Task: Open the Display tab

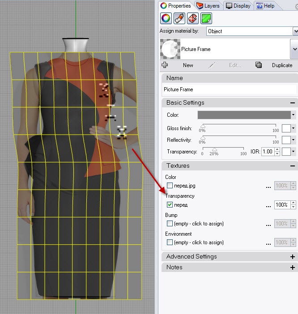Action: 238,6
